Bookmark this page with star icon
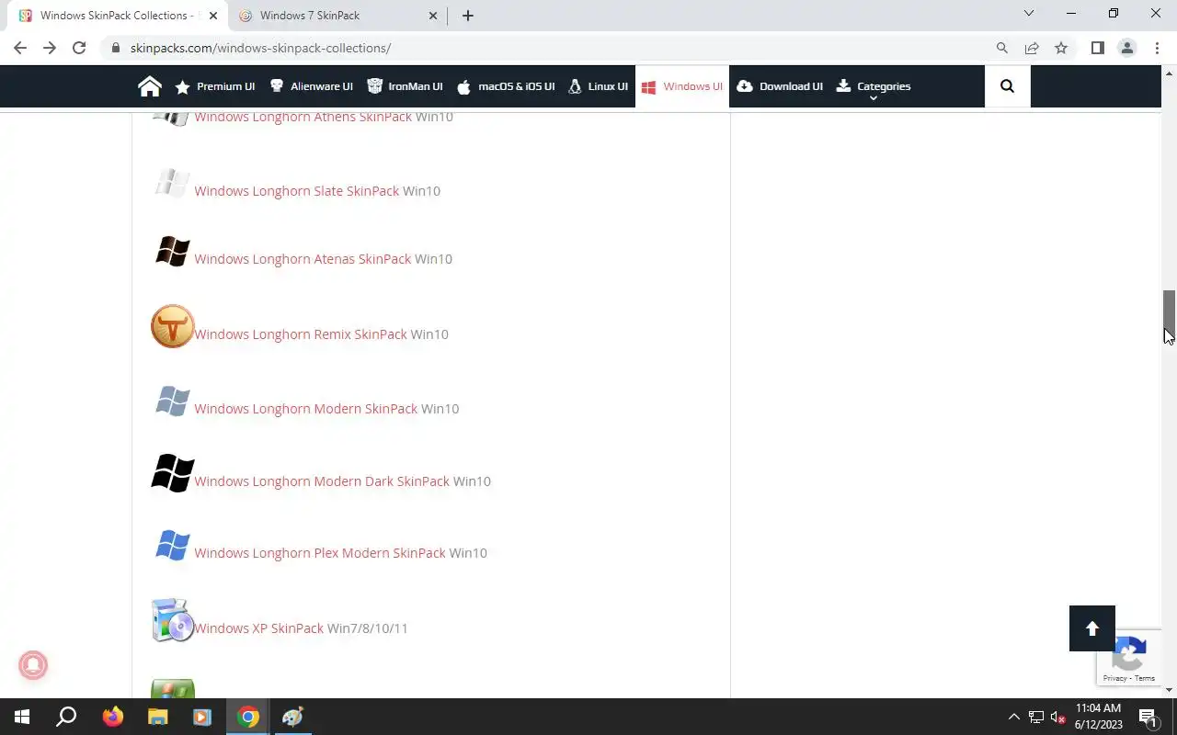 tap(1061, 48)
